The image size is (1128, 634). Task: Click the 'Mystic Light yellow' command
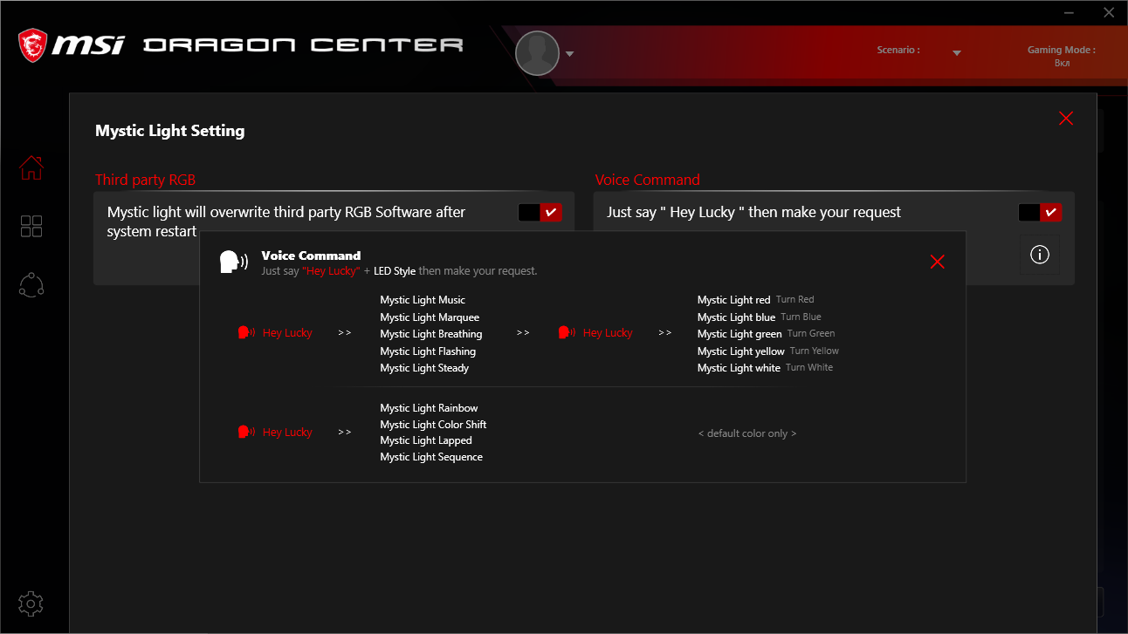(x=741, y=351)
